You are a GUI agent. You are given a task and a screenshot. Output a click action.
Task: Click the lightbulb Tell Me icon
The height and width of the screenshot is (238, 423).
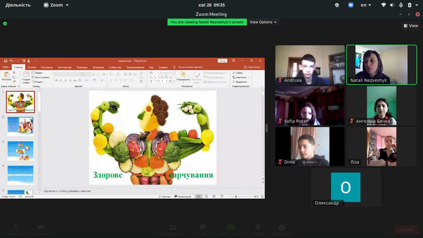point(174,67)
